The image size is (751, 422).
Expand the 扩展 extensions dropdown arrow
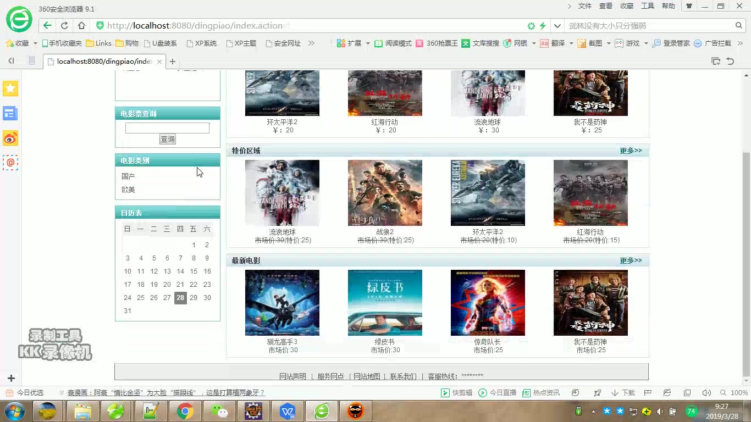click(368, 43)
